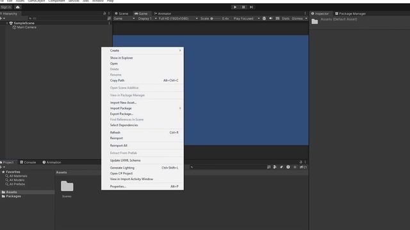Switch to the Animator tab
The width and height of the screenshot is (410, 230).
pyautogui.click(x=162, y=13)
